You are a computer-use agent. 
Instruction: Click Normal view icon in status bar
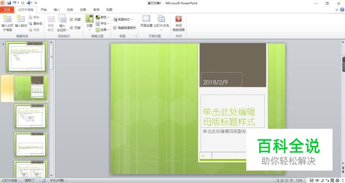277,181
